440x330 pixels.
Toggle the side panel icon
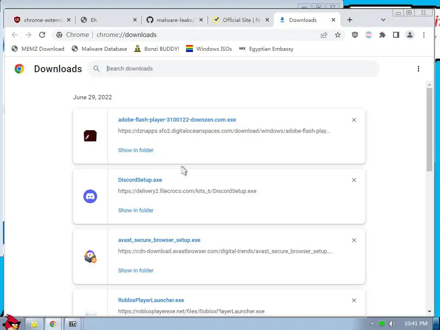coord(396,35)
